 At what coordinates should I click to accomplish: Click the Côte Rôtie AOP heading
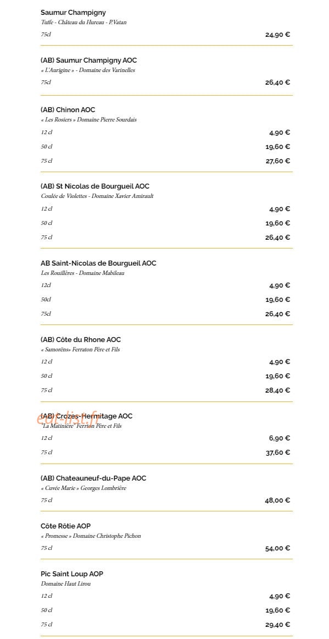(65, 526)
